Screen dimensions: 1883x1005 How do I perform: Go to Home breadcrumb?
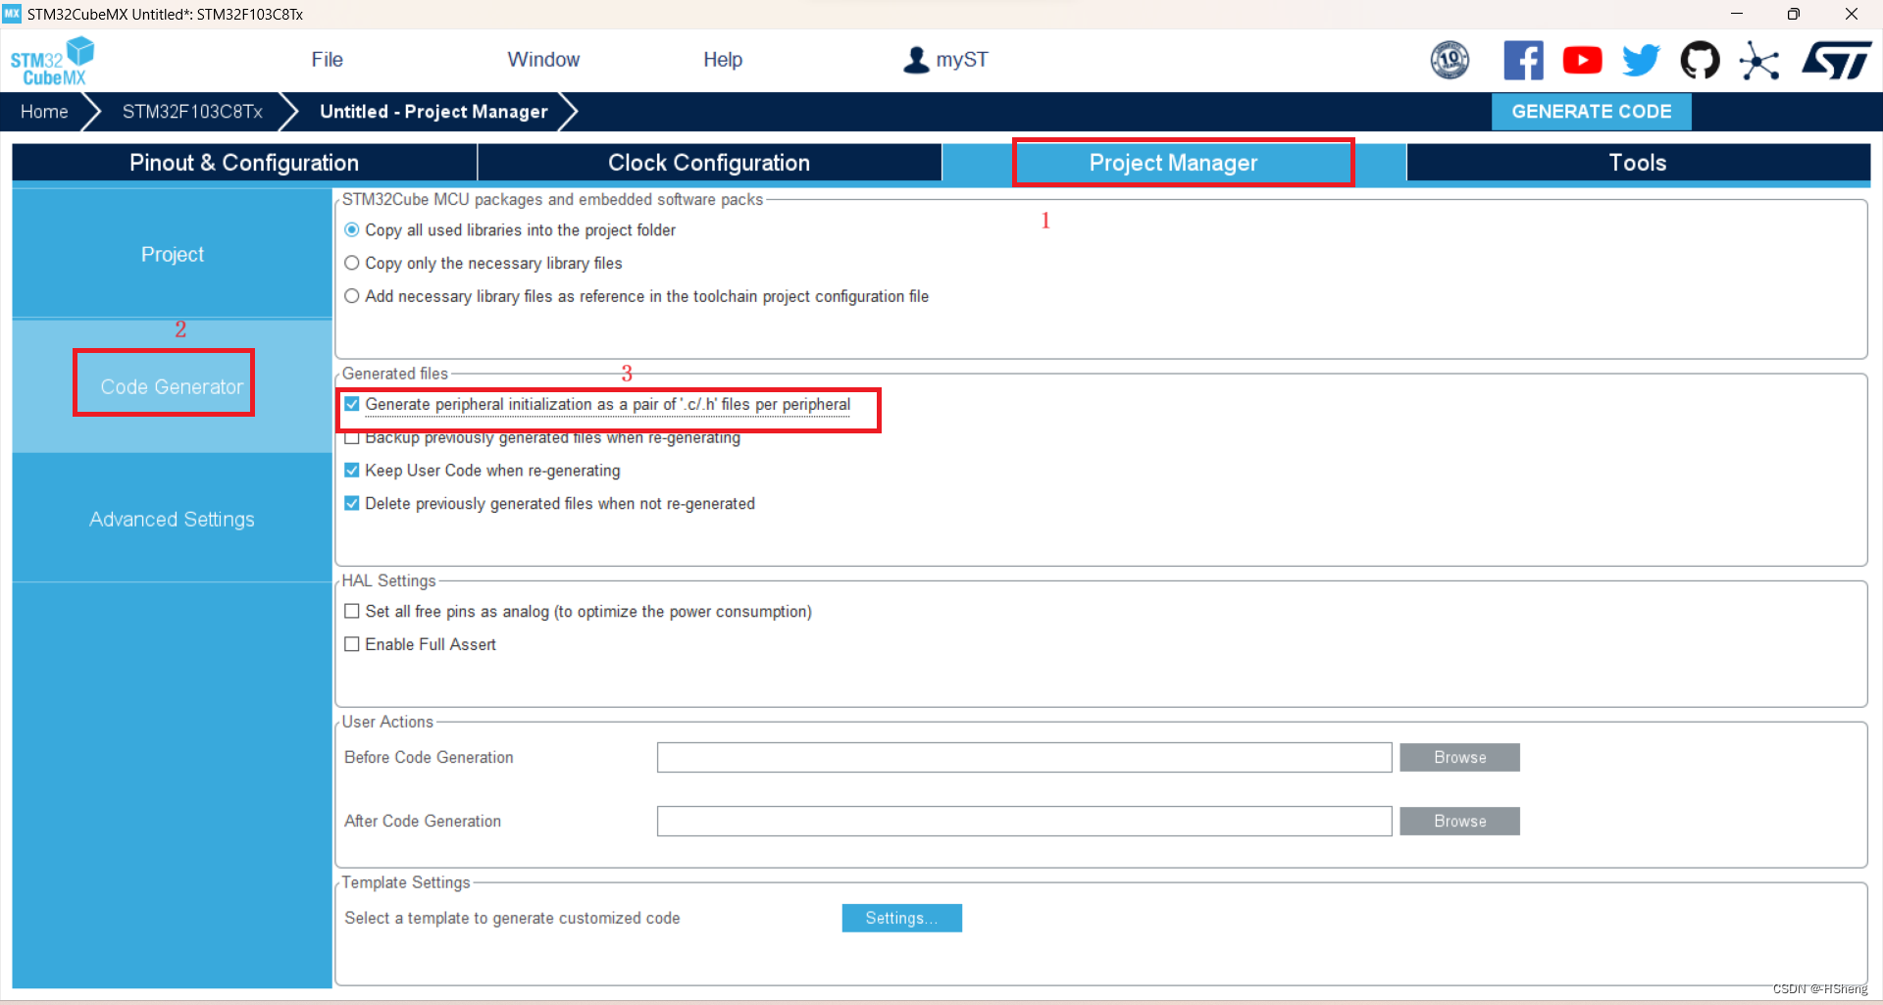pos(44,112)
